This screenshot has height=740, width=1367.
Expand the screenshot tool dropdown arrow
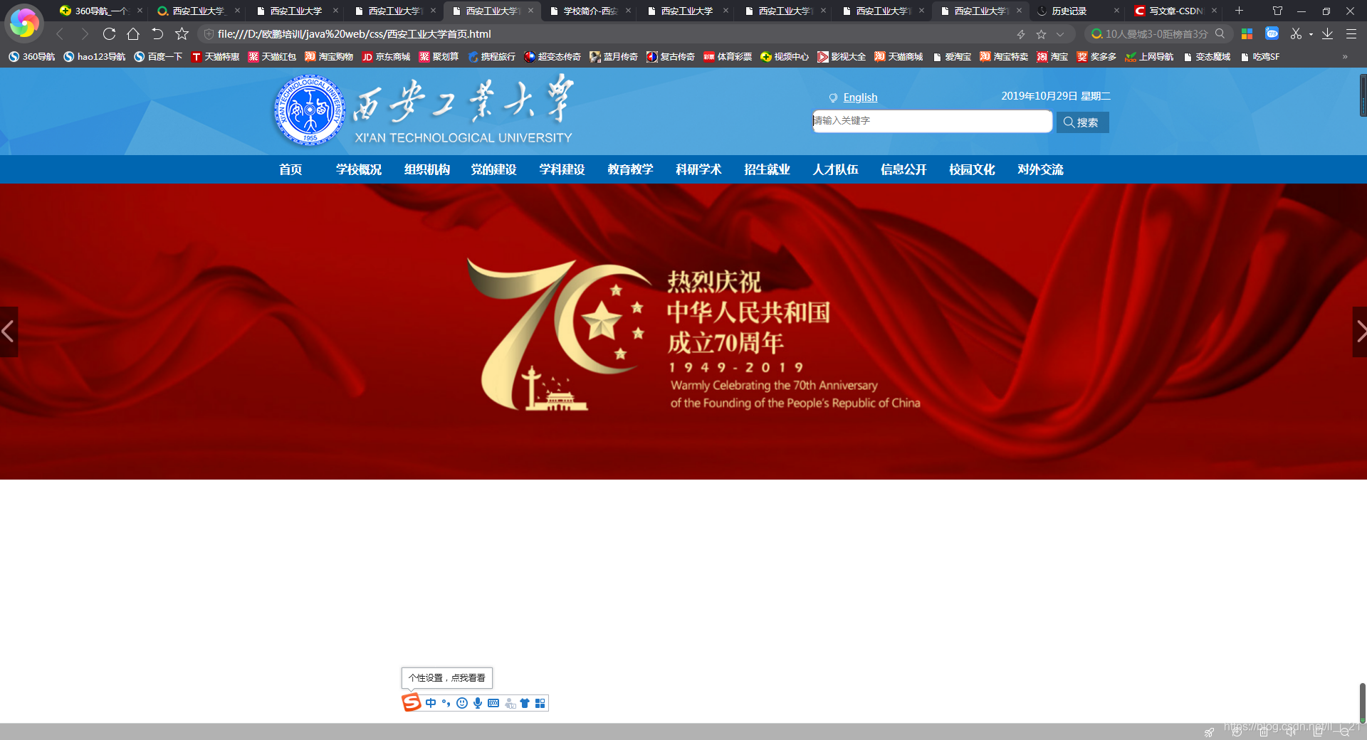pos(1311,34)
